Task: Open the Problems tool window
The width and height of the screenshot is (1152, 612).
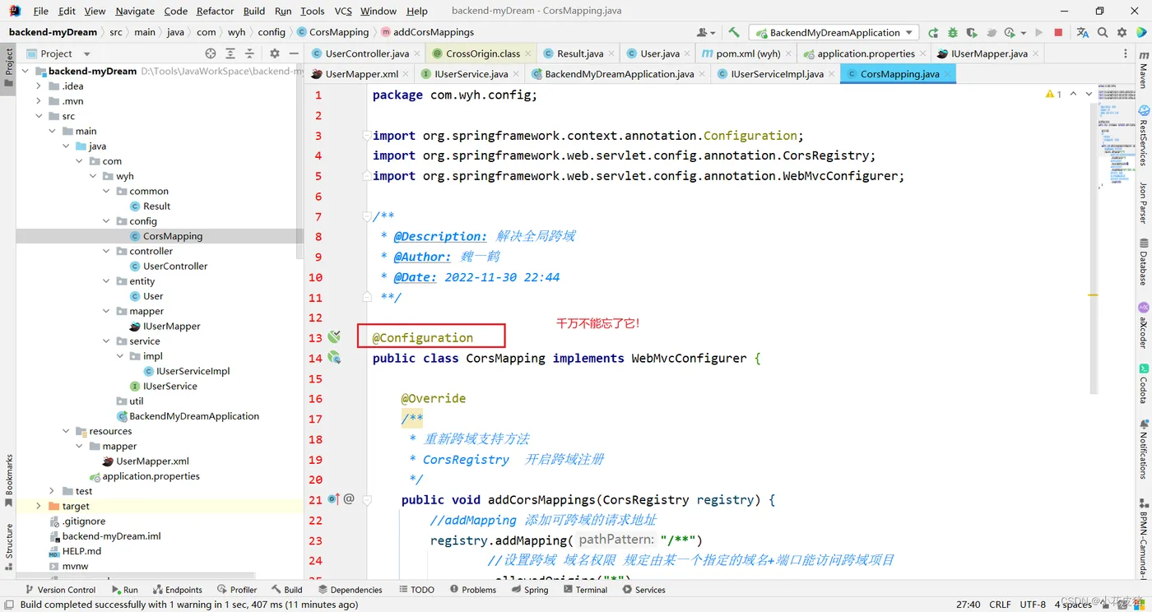Action: tap(473, 590)
